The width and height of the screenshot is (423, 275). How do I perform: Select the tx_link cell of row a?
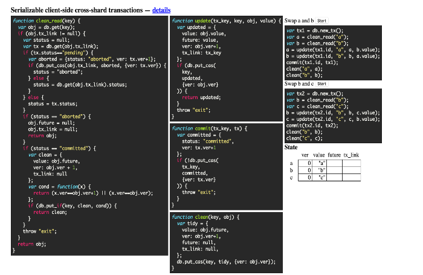click(x=352, y=163)
